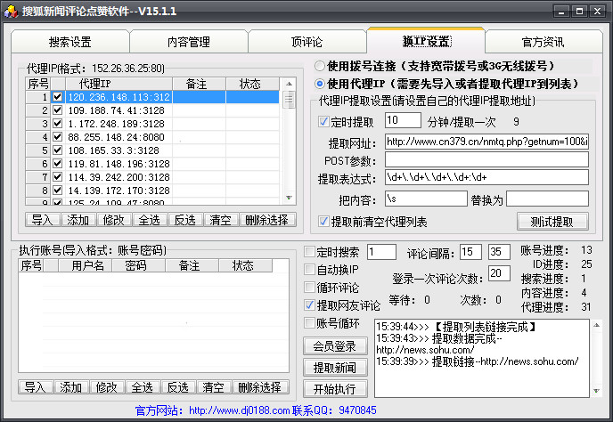Click the 定时搜索 value field
This screenshot has height=422, width=613.
[381, 252]
